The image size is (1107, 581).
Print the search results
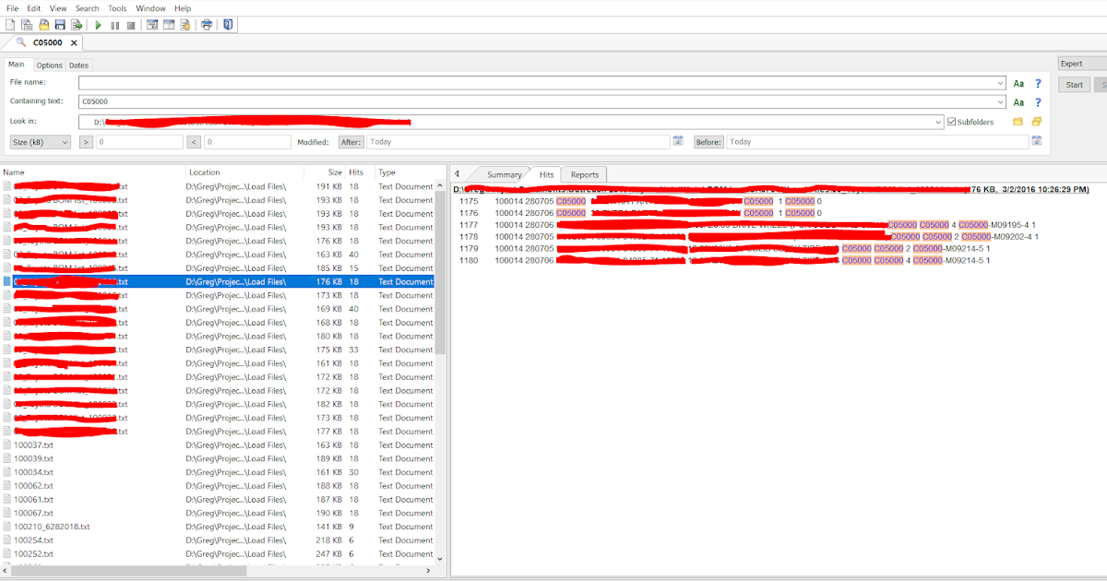point(207,25)
